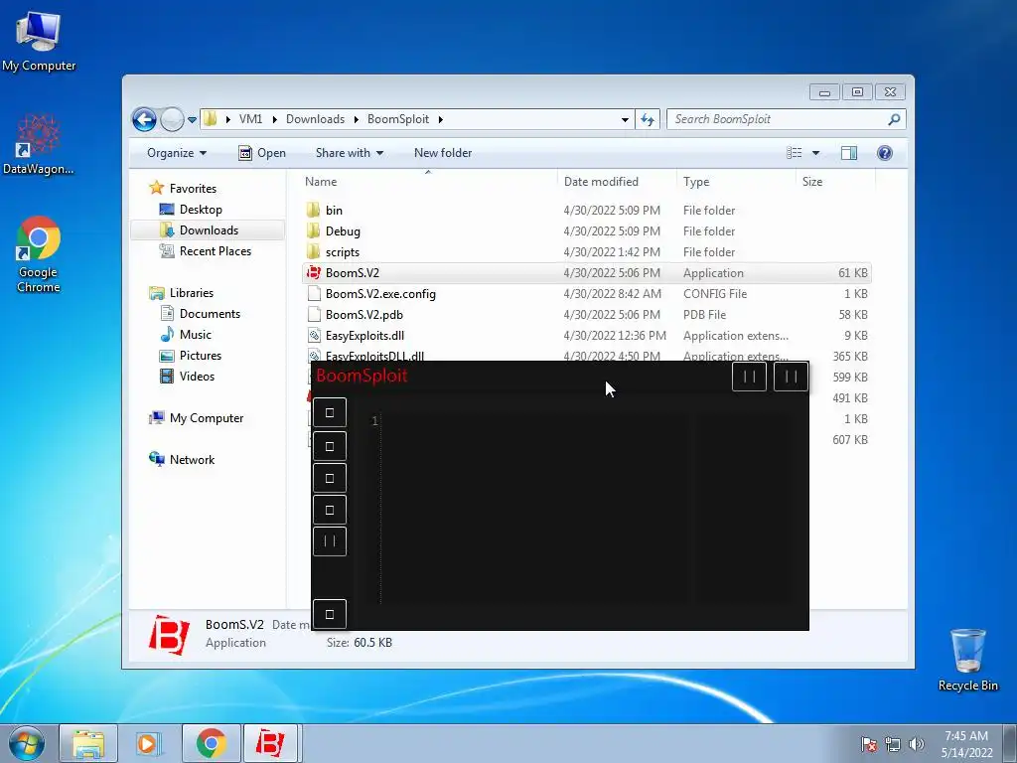The width and height of the screenshot is (1017, 763).
Task: Click line 1 in BoomSploit script editor
Action: [x=374, y=421]
